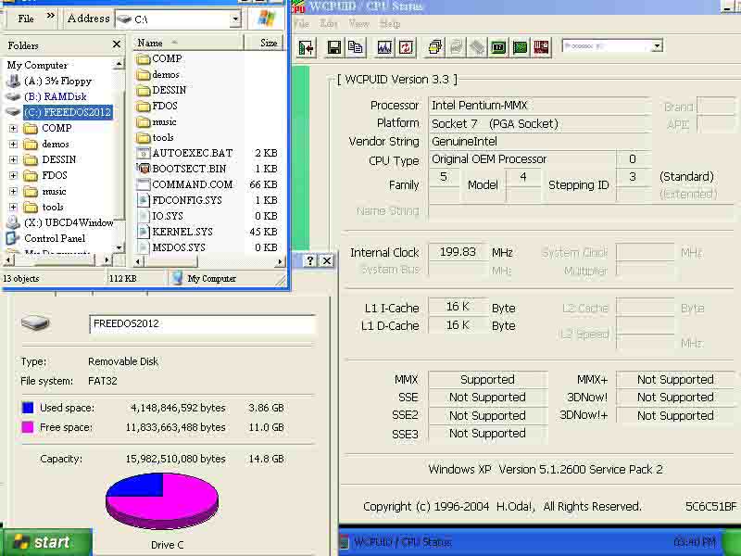Image resolution: width=741 pixels, height=556 pixels.
Task: Select the BOOTSECT.BIN file
Action: [182, 169]
